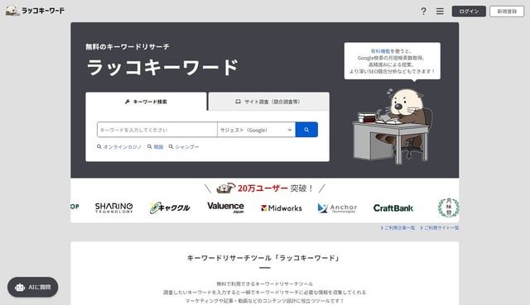Open the サジェスト (Google) dropdown
The image size is (530, 305).
[256, 130]
